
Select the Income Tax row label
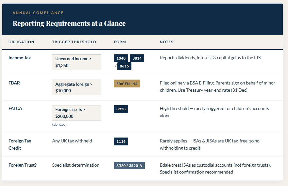point(20,58)
